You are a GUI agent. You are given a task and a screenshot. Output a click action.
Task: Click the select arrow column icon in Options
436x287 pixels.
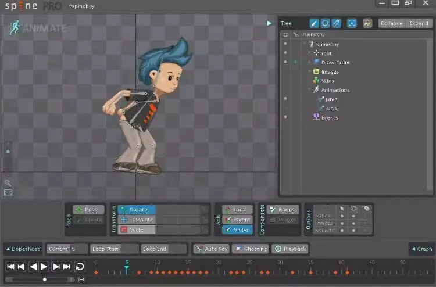[x=342, y=209]
